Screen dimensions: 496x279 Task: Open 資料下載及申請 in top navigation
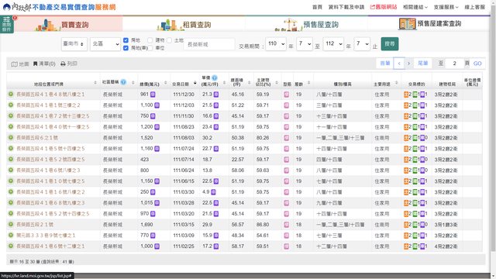pos(346,7)
